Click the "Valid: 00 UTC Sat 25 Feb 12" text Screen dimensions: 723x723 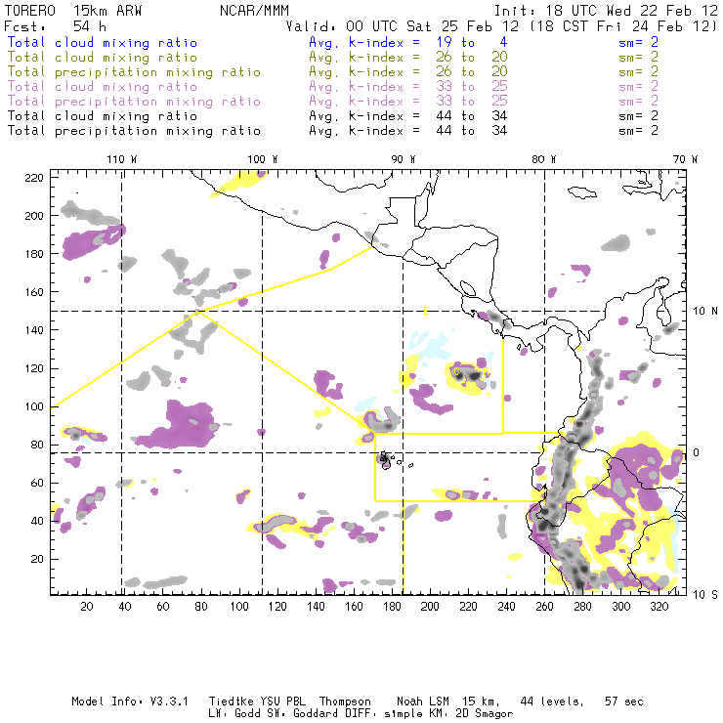[x=403, y=26]
